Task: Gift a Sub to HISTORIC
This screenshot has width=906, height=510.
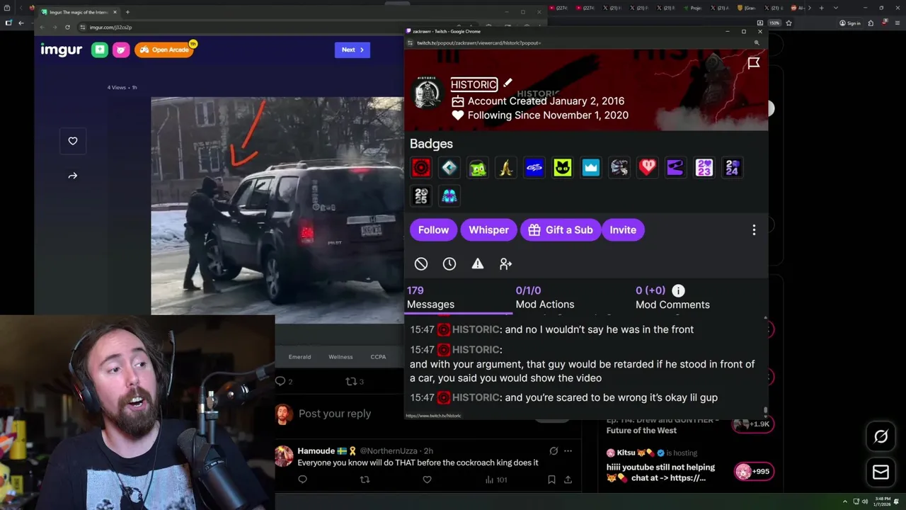Action: coord(560,229)
